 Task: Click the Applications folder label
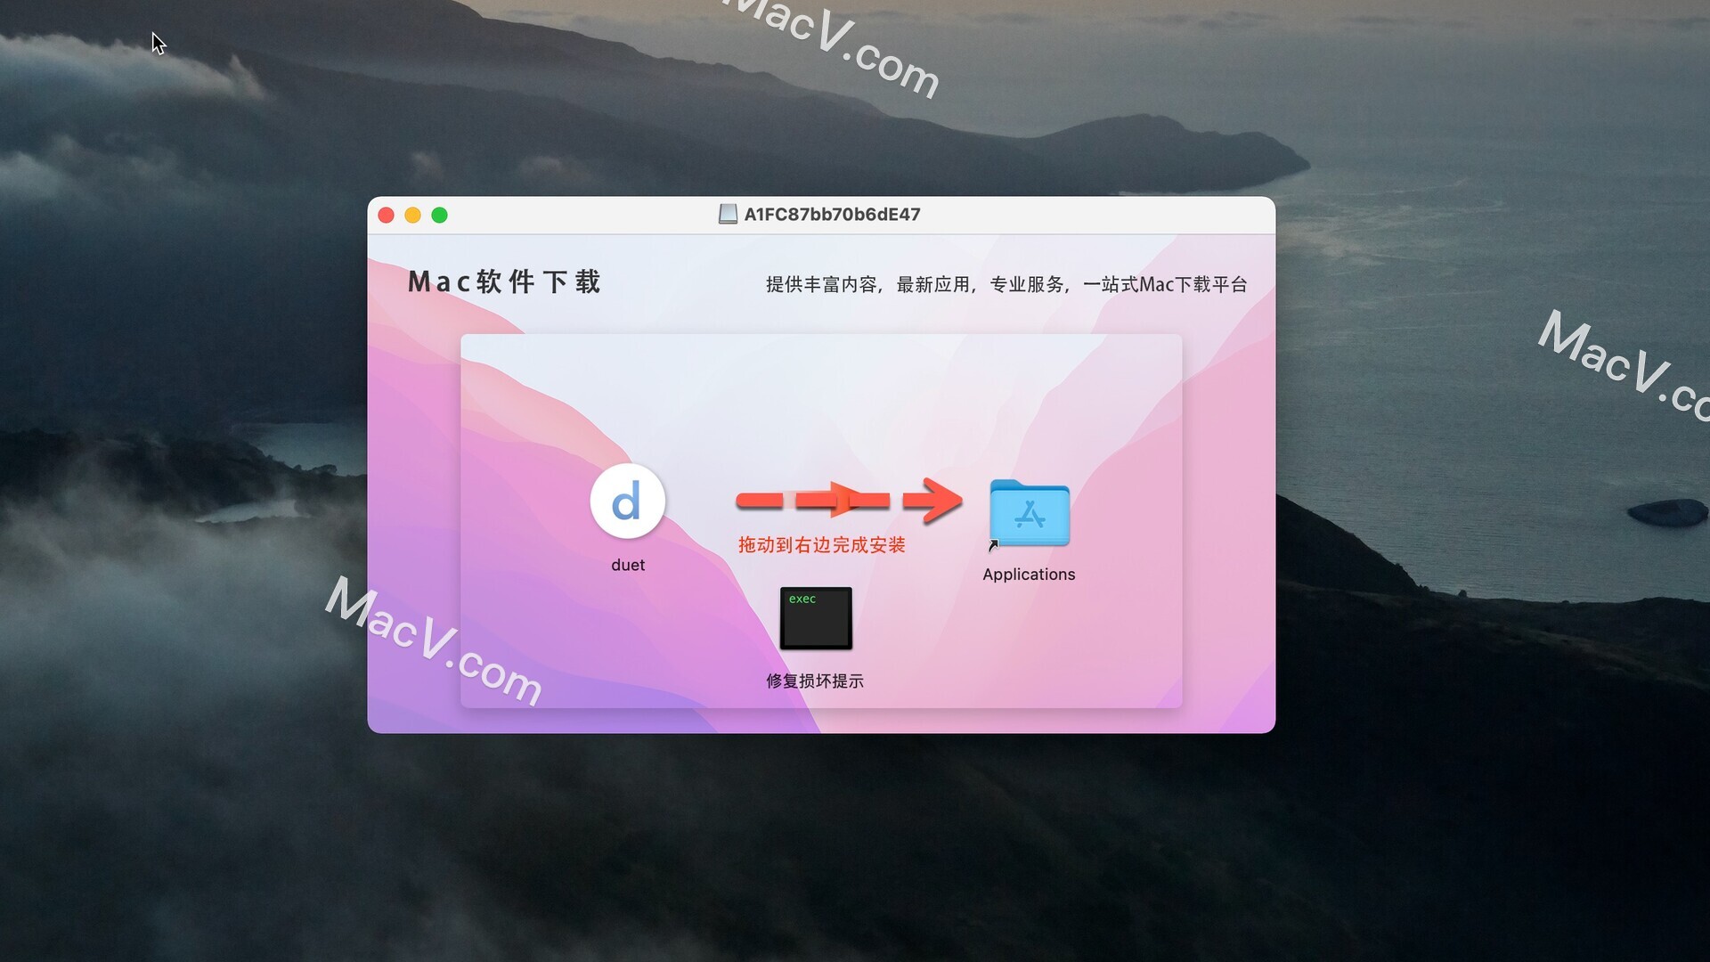(x=1029, y=575)
